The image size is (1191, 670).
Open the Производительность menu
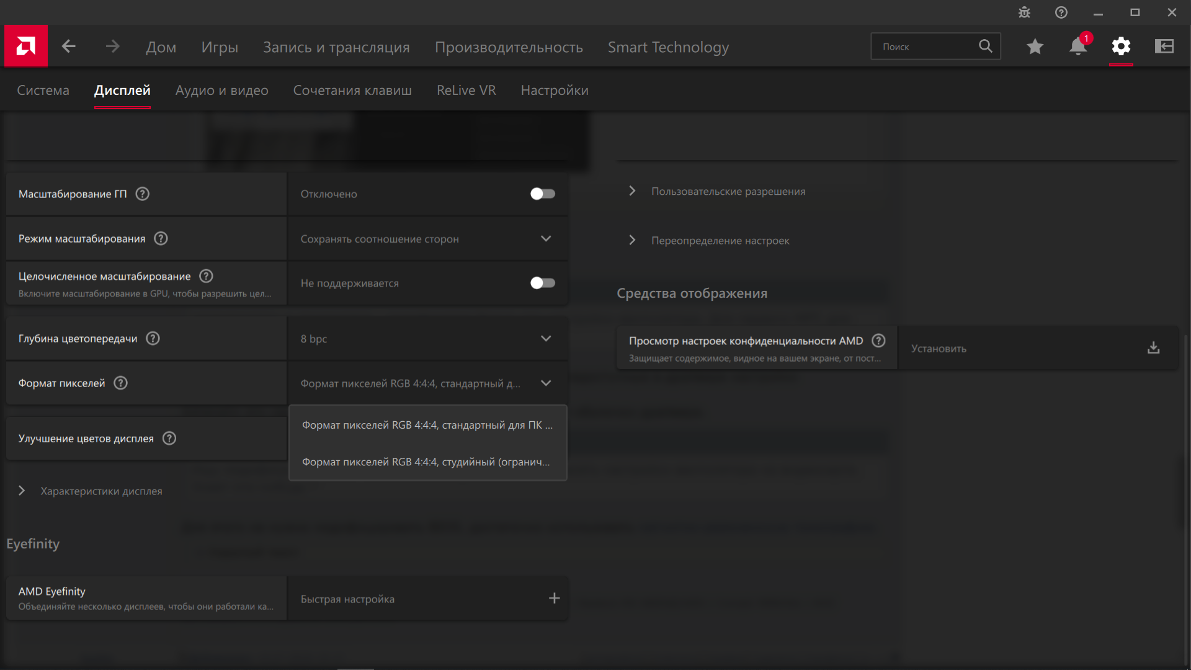point(508,47)
